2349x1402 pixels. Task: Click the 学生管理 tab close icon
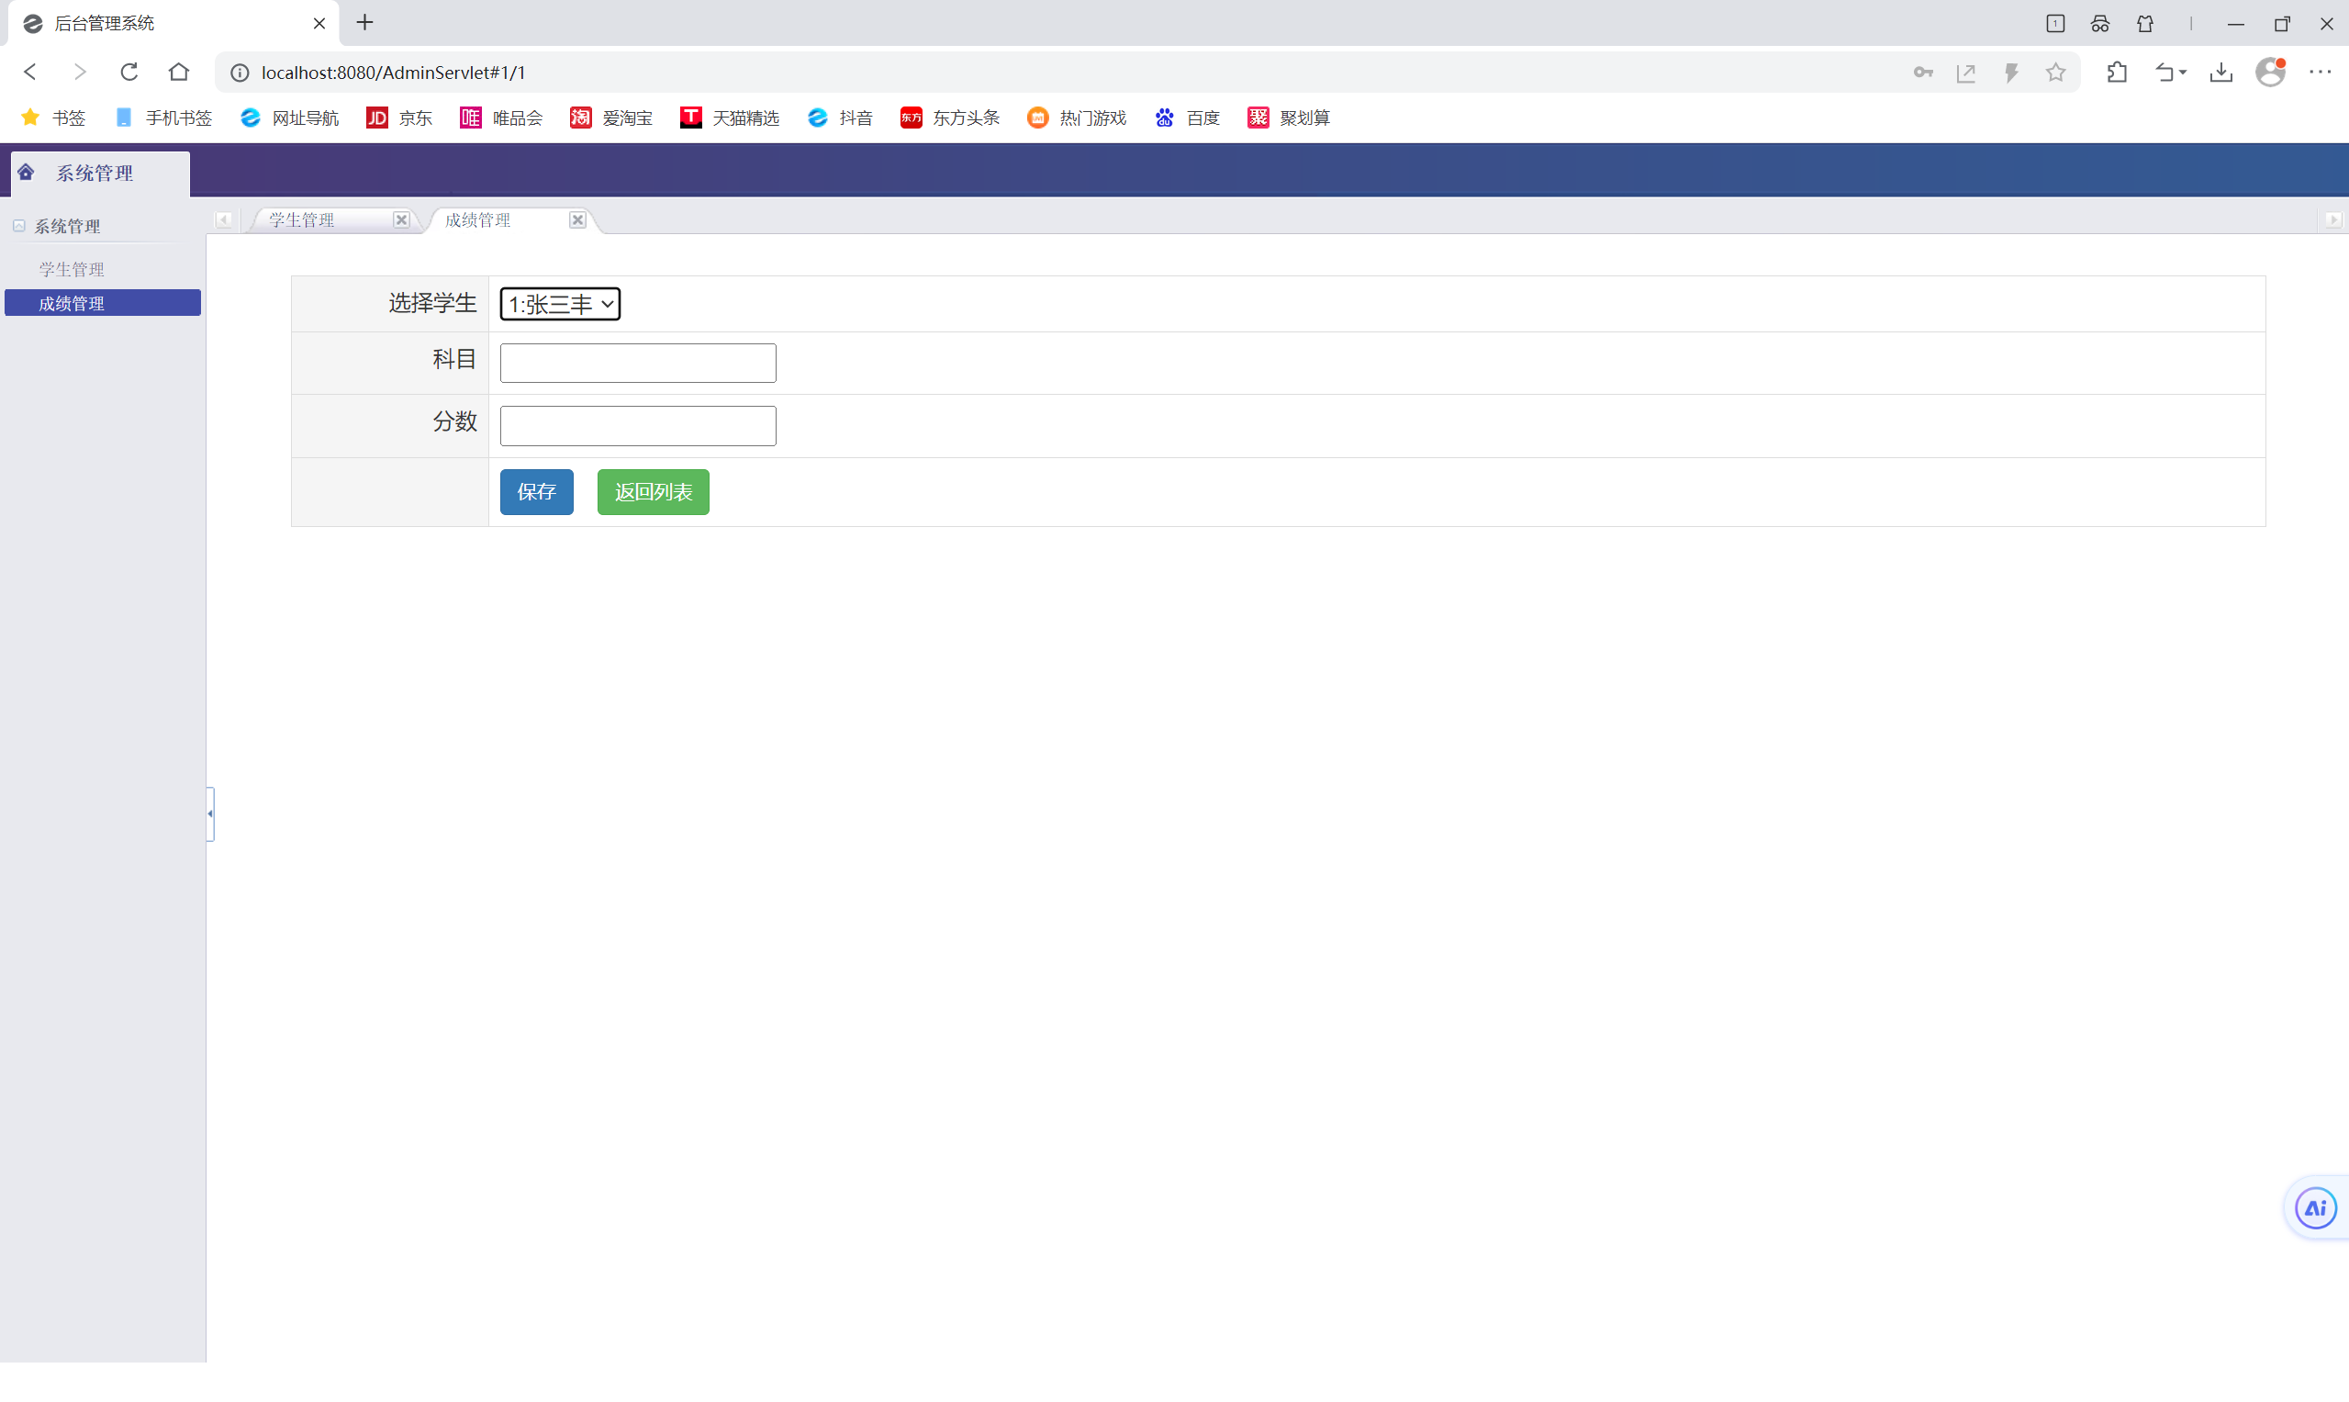pos(400,219)
